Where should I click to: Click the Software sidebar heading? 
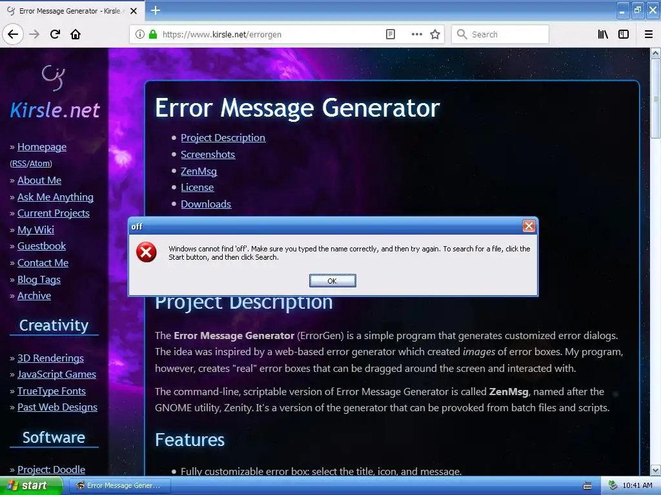point(54,438)
